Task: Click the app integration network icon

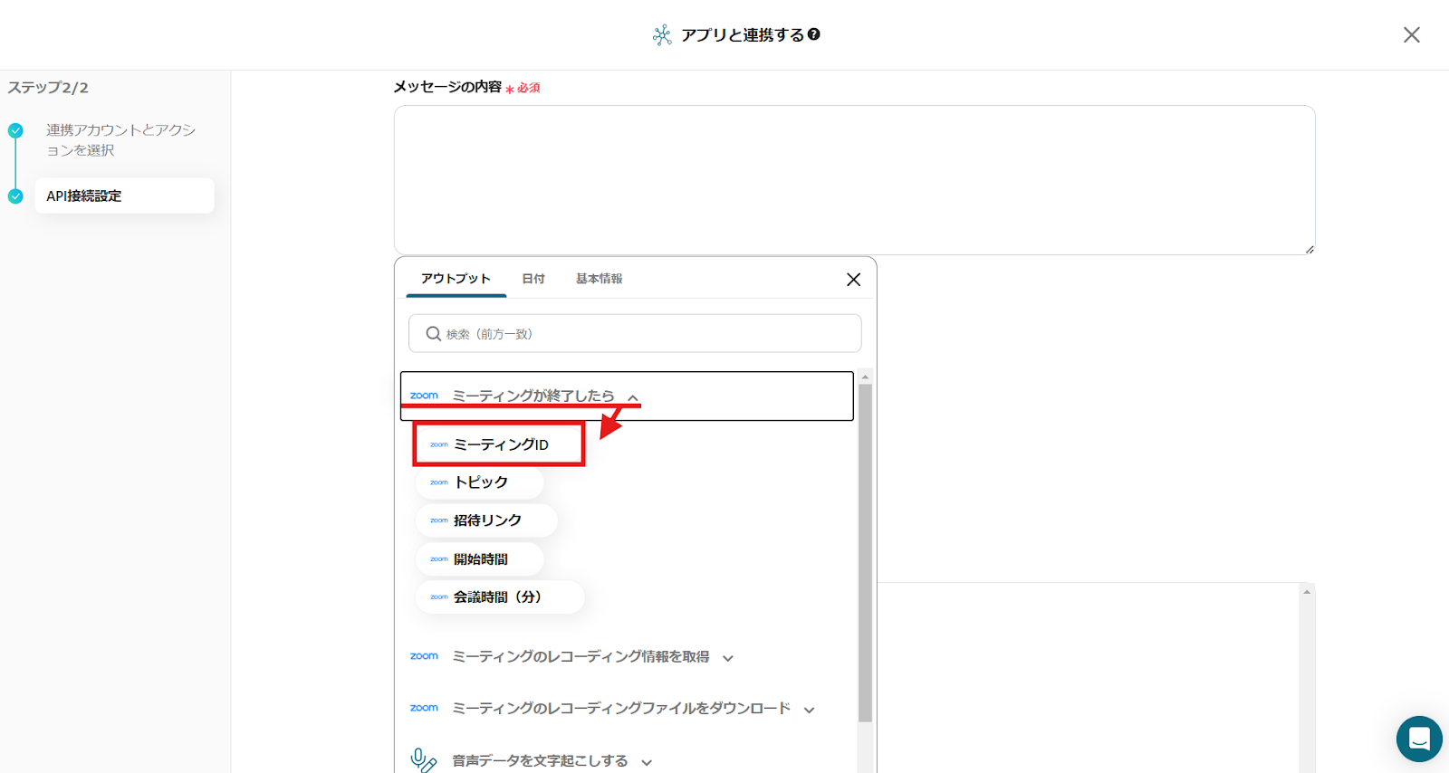Action: 662,35
